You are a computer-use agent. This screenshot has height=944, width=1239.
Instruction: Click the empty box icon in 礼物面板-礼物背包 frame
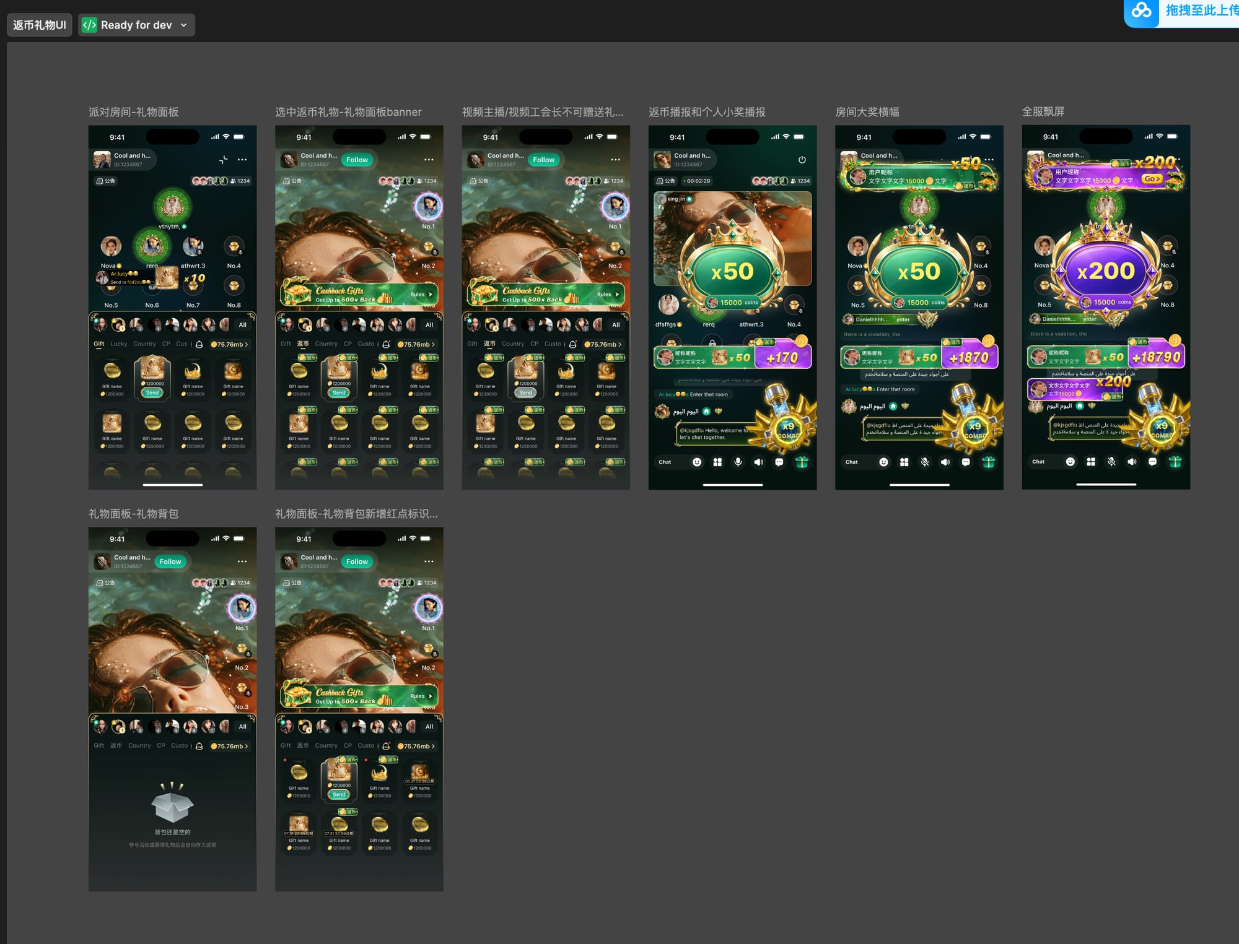click(172, 802)
